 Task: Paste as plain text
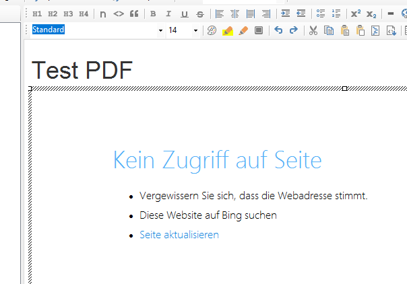pos(361,30)
